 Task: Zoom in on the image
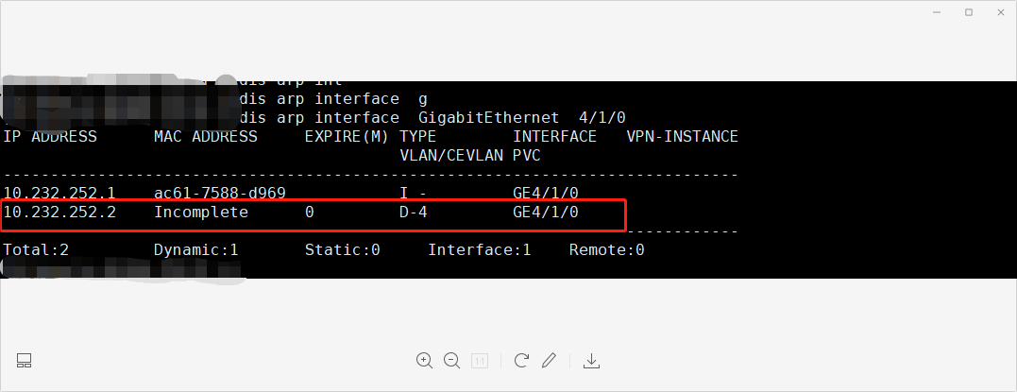[x=424, y=360]
